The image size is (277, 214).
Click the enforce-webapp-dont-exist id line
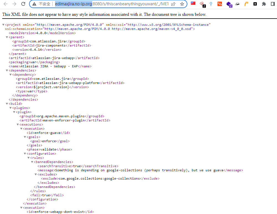pyautogui.click(x=60, y=212)
